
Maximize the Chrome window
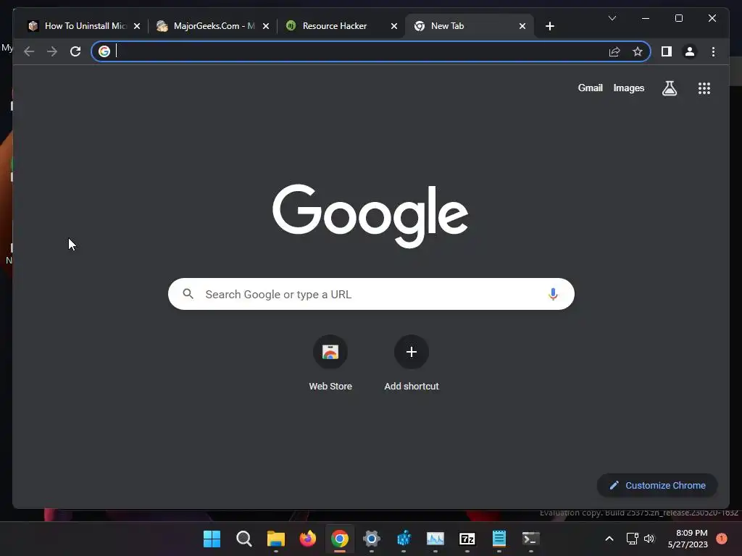click(x=678, y=18)
